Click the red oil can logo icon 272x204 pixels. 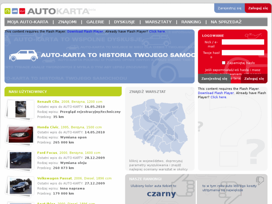pyautogui.click(x=22, y=11)
